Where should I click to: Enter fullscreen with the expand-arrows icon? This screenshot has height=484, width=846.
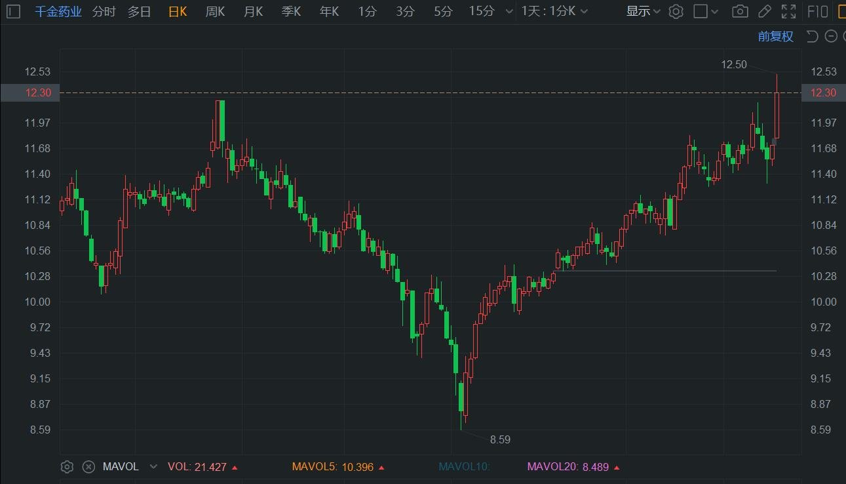[788, 11]
